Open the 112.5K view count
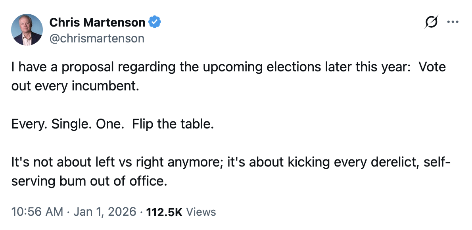Viewport: 472px width, 230px height. coord(164,212)
